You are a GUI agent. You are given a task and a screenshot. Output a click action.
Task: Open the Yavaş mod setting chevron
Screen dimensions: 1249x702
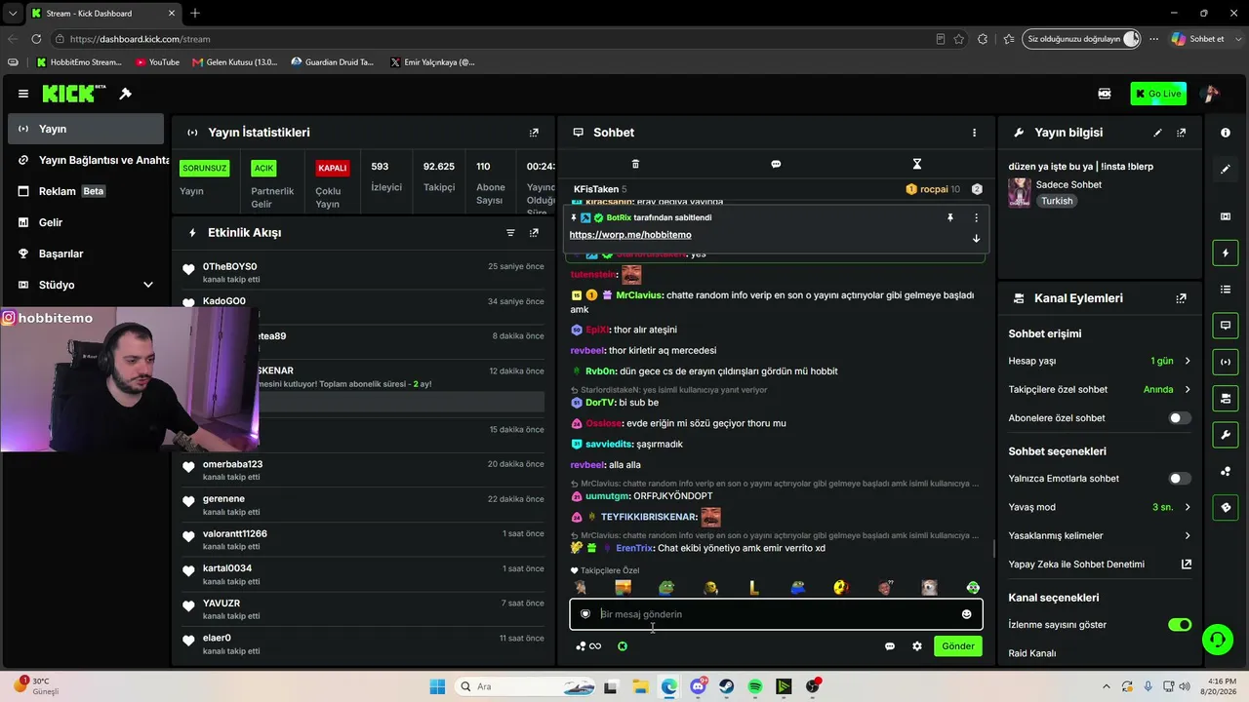(1188, 507)
